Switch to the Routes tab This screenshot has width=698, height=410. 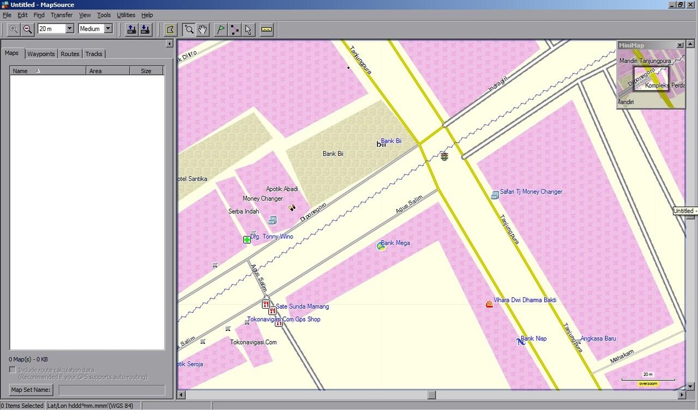point(70,54)
